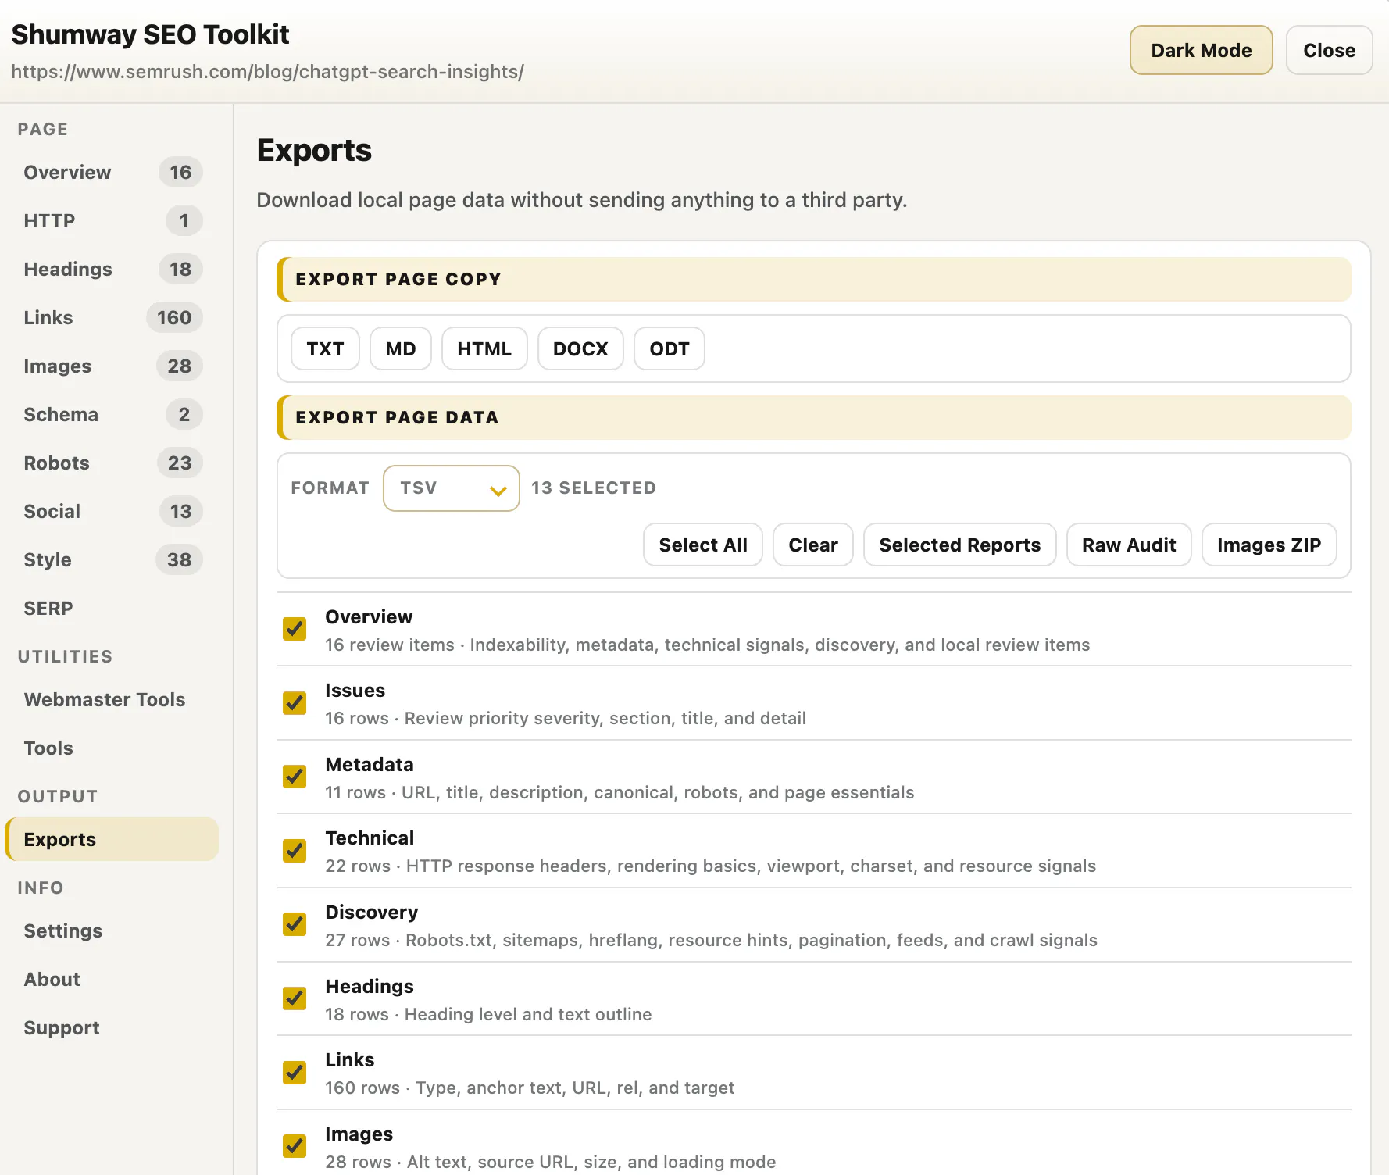Open the About page

pos(112,979)
